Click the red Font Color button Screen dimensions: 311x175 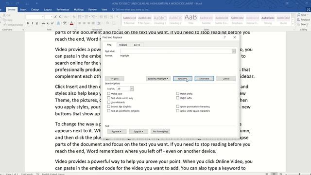coord(71,23)
